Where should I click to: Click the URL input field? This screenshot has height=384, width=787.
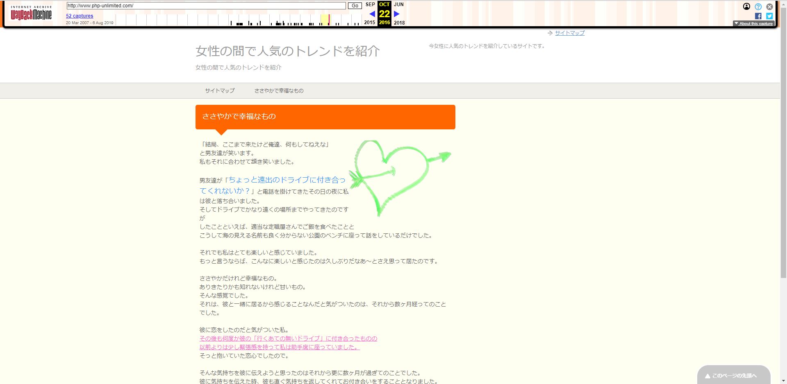[x=206, y=6]
